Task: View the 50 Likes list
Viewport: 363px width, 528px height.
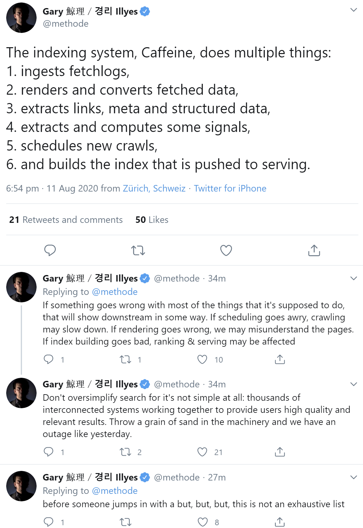Action: (152, 220)
